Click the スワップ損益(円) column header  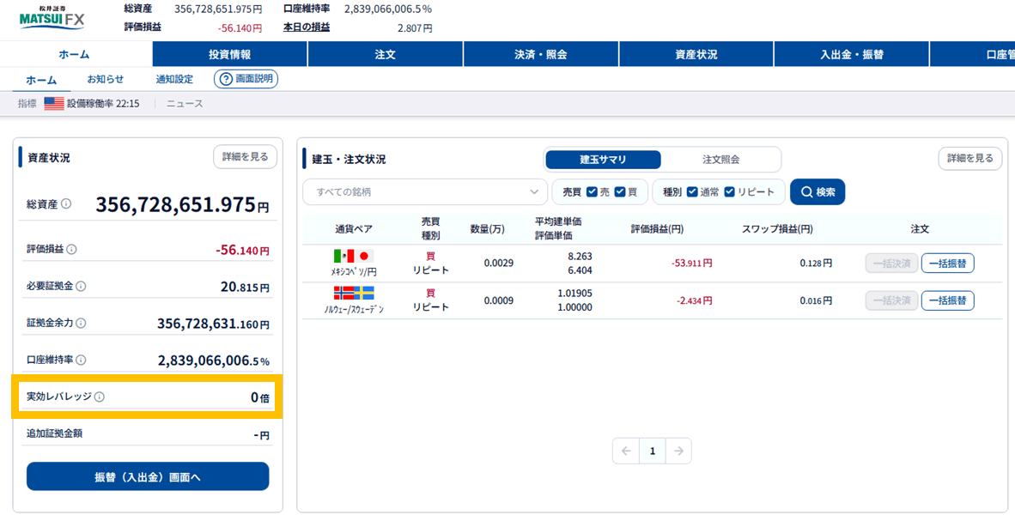pos(777,229)
